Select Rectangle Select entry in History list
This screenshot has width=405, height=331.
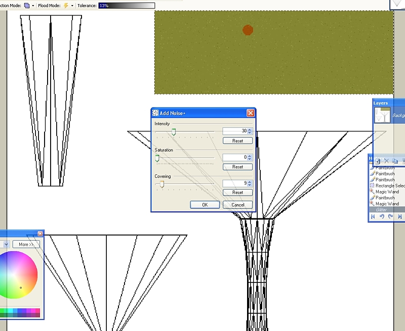click(x=390, y=186)
